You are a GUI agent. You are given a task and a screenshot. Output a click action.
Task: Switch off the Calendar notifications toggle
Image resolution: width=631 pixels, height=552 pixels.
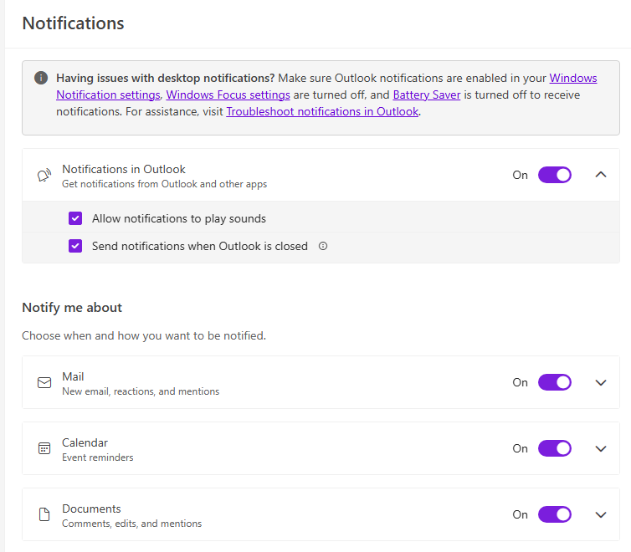point(555,448)
